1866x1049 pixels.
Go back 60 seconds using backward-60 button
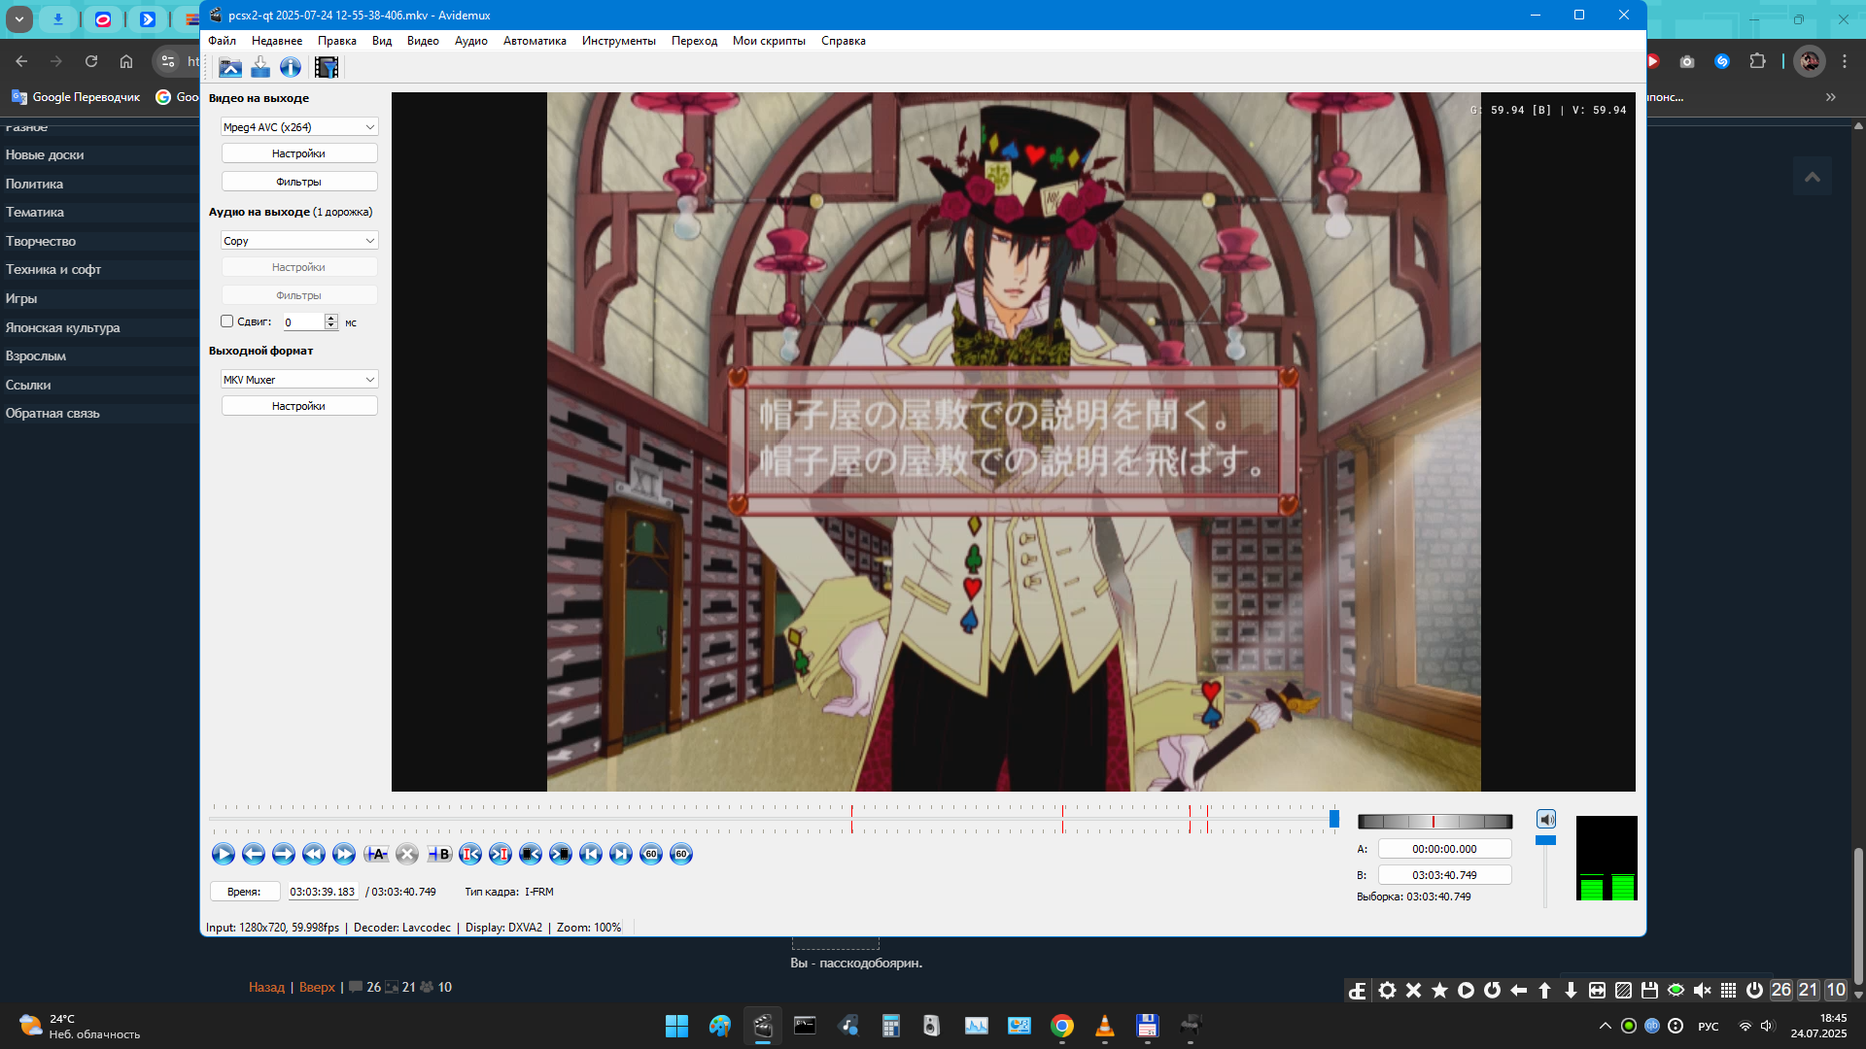(651, 854)
